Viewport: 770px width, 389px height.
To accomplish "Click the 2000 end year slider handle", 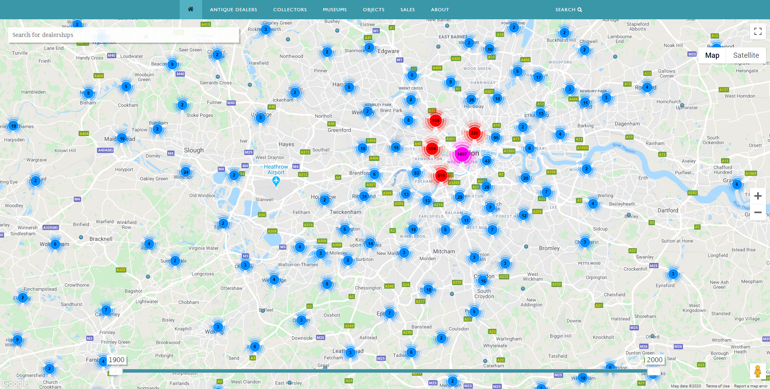I will [x=653, y=371].
